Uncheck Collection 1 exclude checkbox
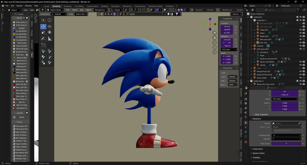This screenshot has width=307, height=165. click(297, 20)
